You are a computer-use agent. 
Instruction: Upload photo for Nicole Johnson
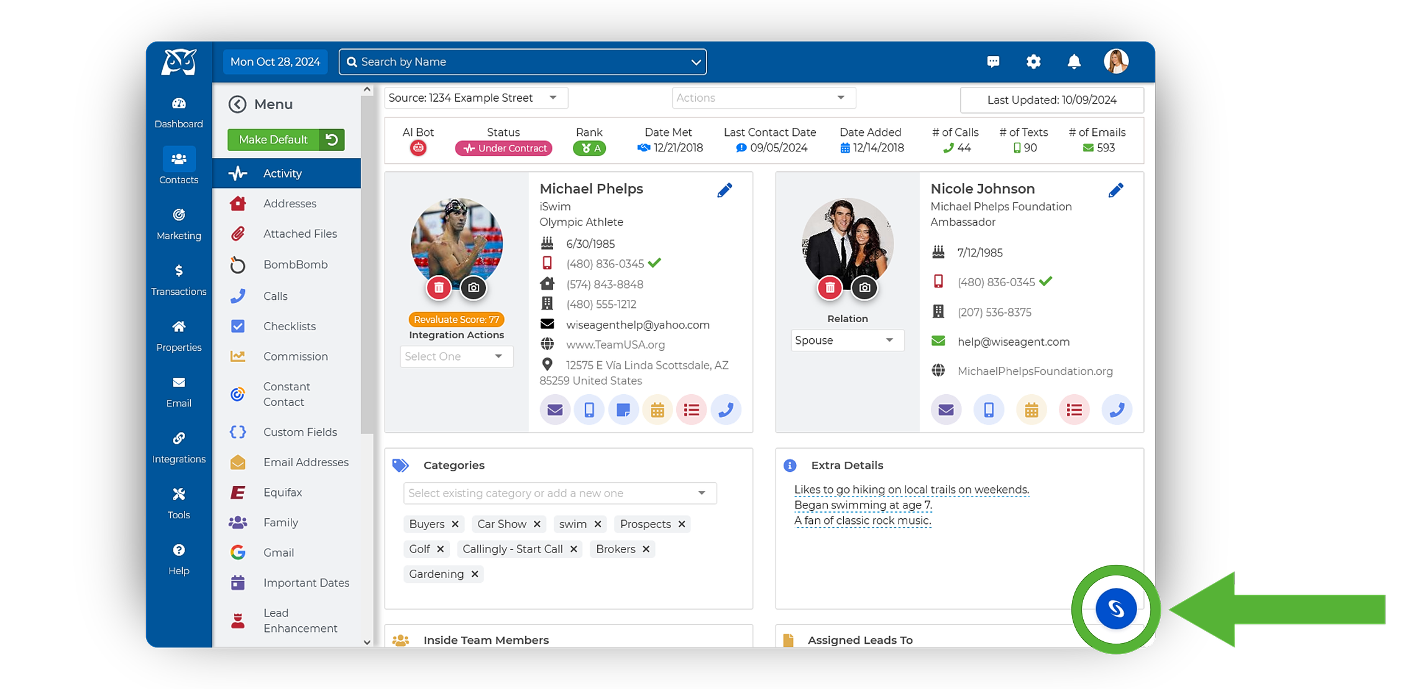(x=864, y=288)
